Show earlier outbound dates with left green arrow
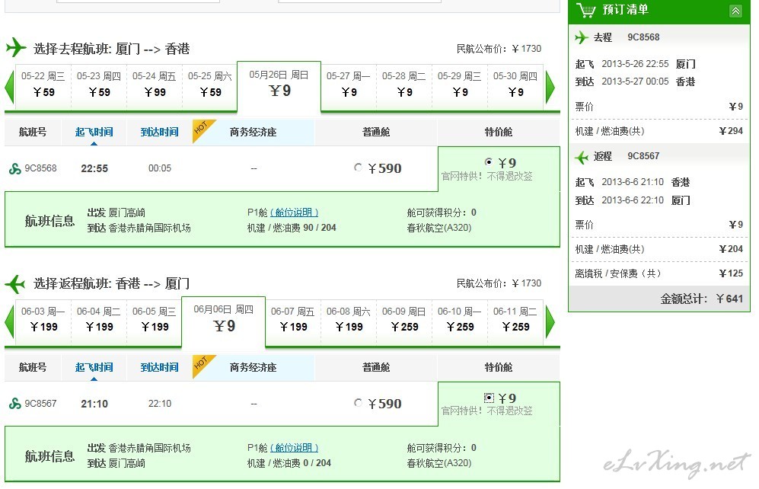This screenshot has height=489, width=759. tap(9, 88)
